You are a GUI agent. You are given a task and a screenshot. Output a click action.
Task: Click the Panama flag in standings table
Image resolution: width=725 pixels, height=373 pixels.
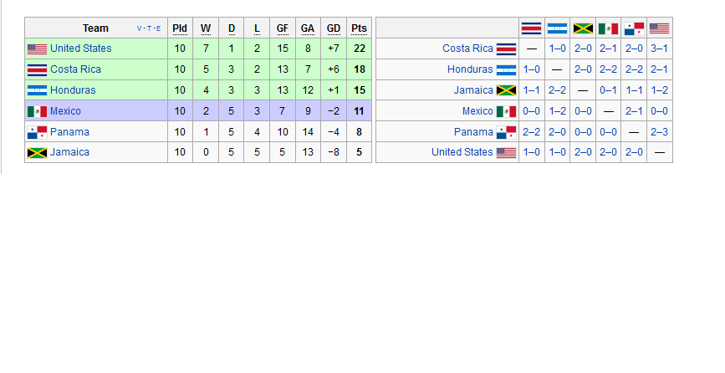tap(37, 132)
